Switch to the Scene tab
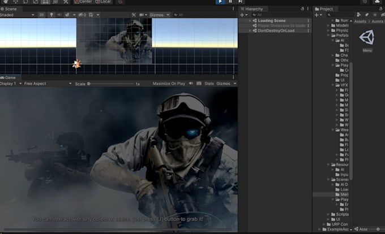Image resolution: width=385 pixels, height=234 pixels. click(x=9, y=9)
